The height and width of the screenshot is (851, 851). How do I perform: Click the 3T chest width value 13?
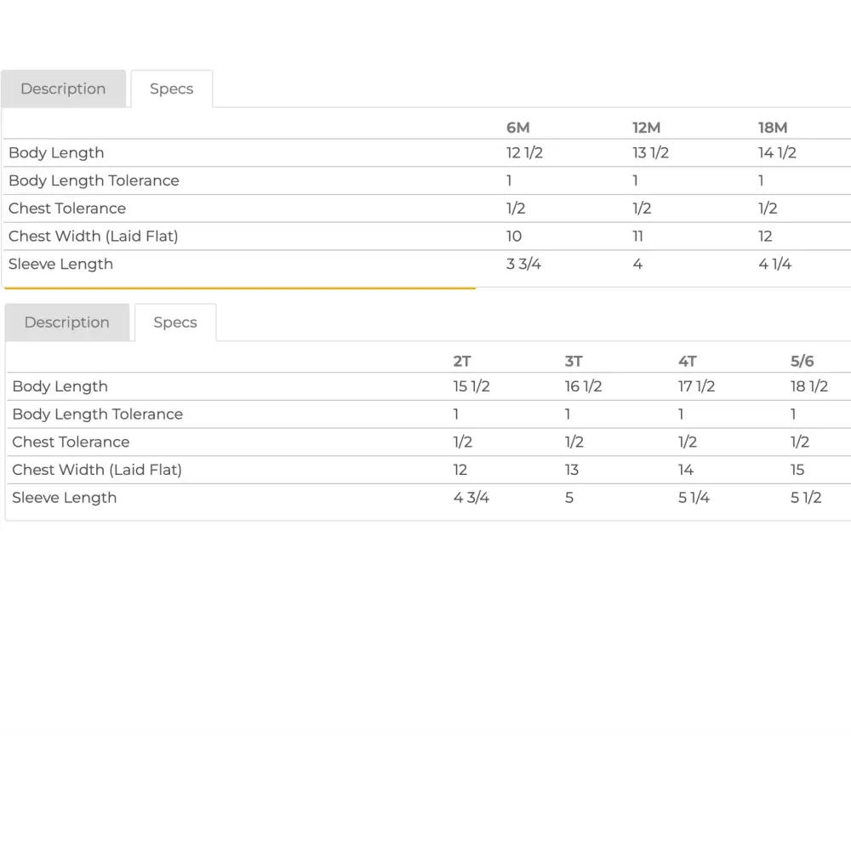point(571,470)
